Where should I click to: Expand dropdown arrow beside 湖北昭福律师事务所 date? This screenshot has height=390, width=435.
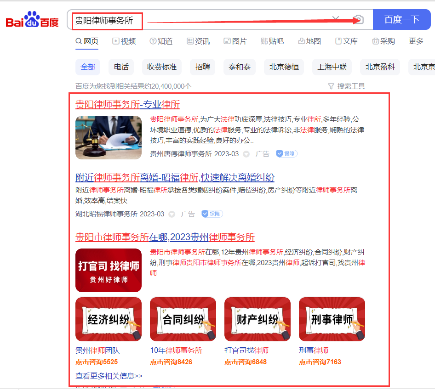click(172, 214)
